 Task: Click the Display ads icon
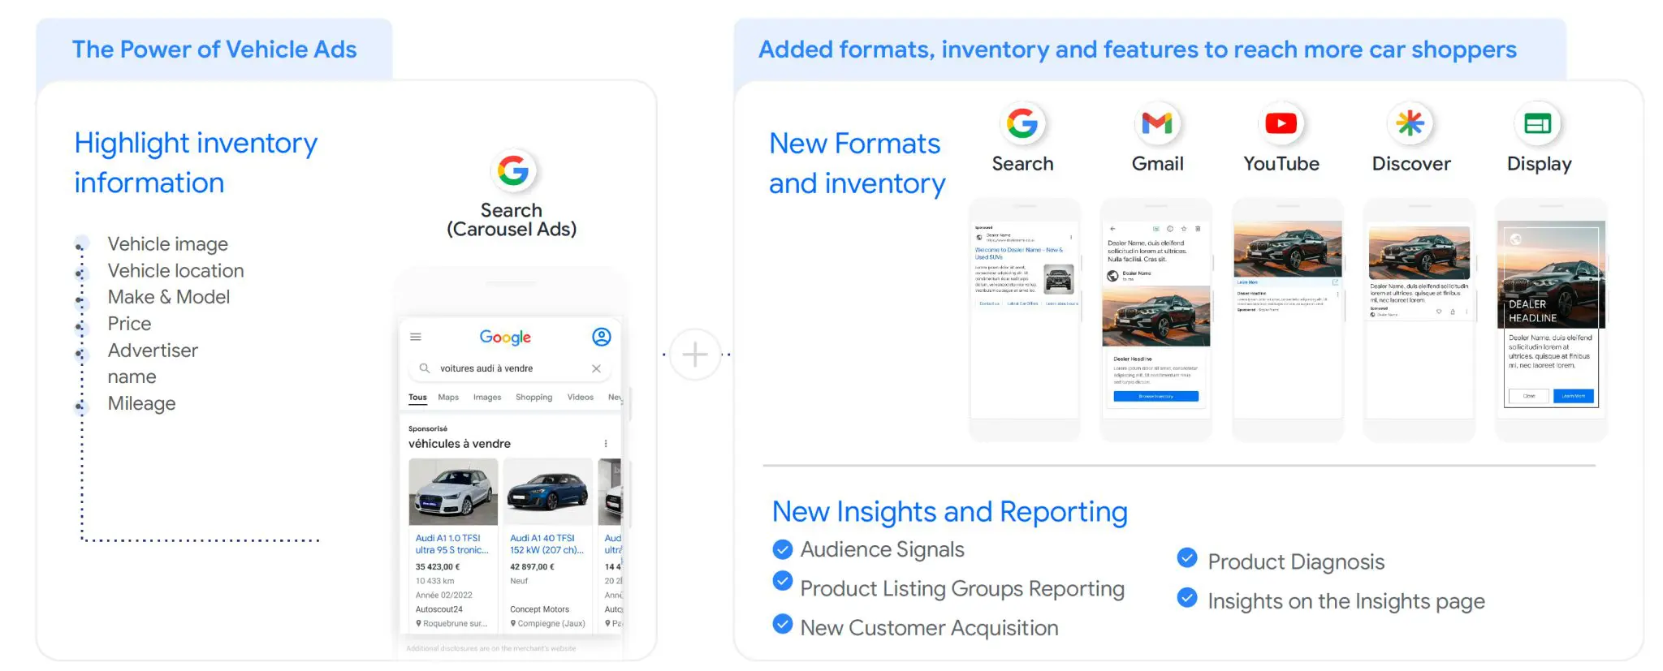pyautogui.click(x=1537, y=123)
